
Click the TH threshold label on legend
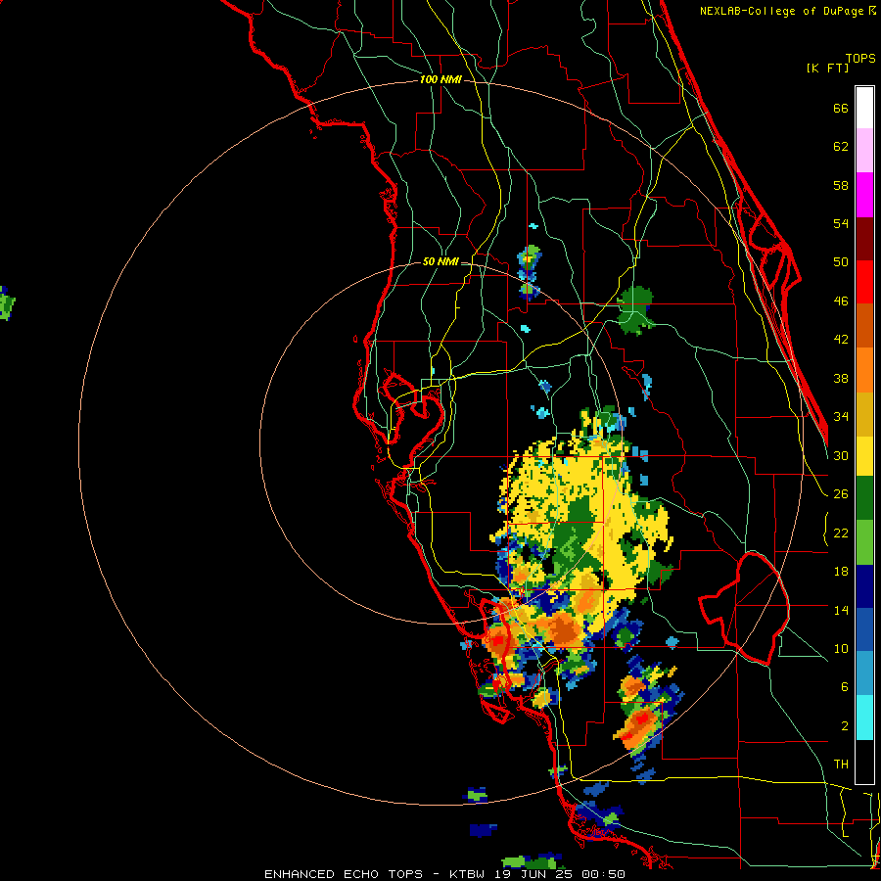coord(841,765)
